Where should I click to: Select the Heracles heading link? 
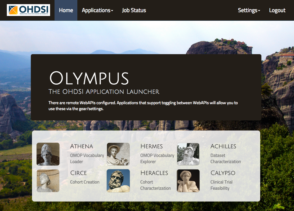pos(154,173)
